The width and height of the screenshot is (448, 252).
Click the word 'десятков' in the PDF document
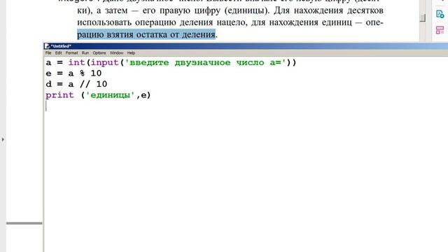pyautogui.click(x=365, y=10)
